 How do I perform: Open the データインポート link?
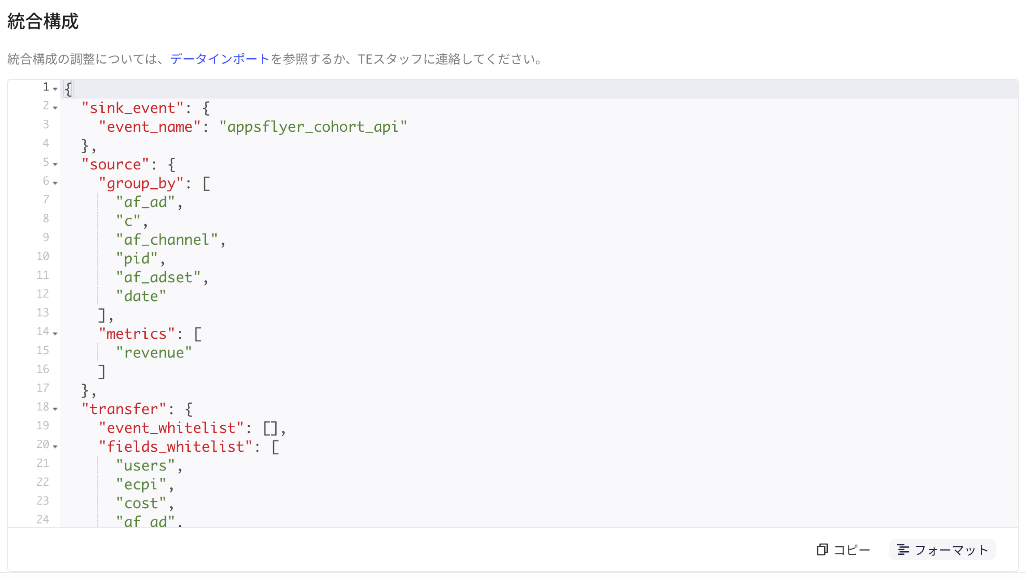coord(220,59)
